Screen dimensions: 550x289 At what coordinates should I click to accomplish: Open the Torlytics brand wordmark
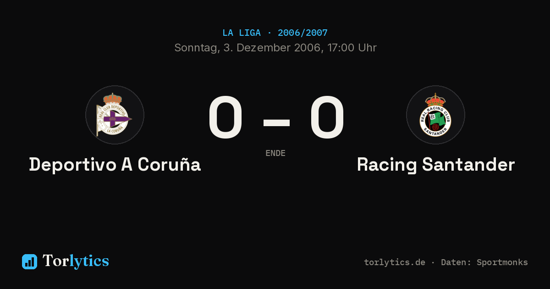click(x=76, y=261)
